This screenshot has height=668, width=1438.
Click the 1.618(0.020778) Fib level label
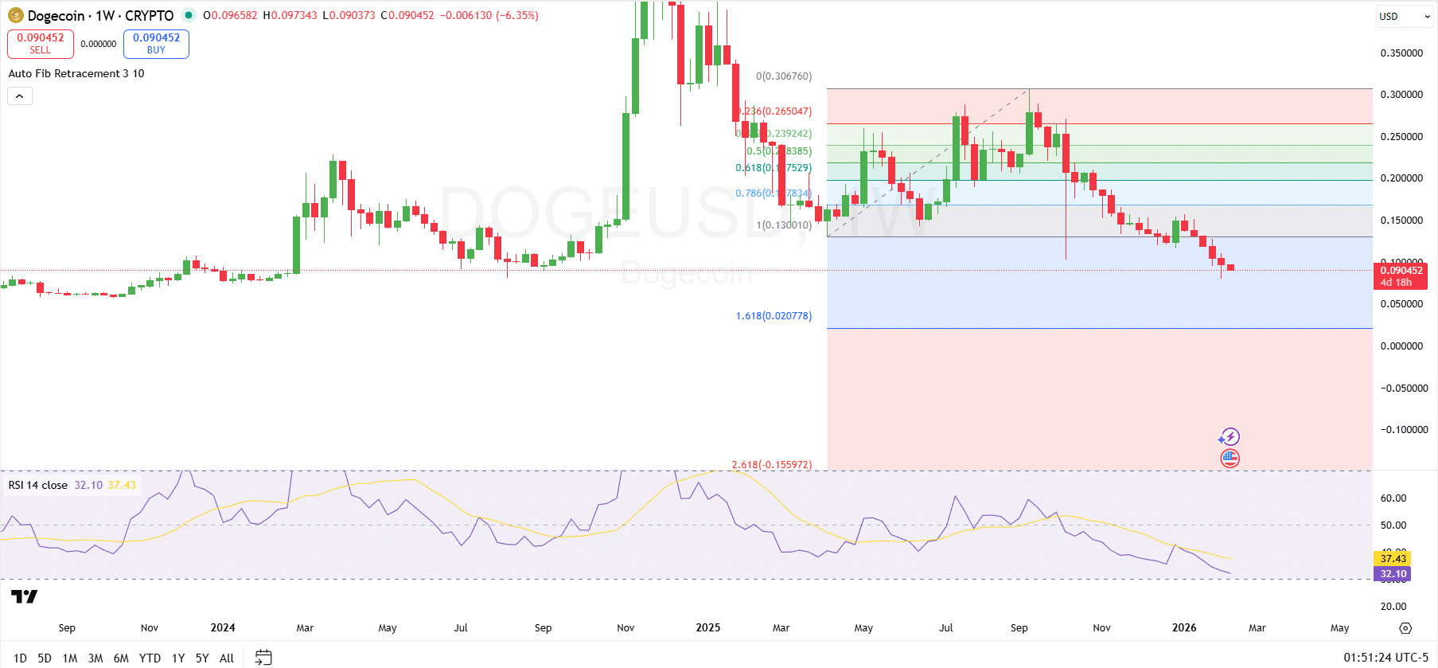(774, 316)
